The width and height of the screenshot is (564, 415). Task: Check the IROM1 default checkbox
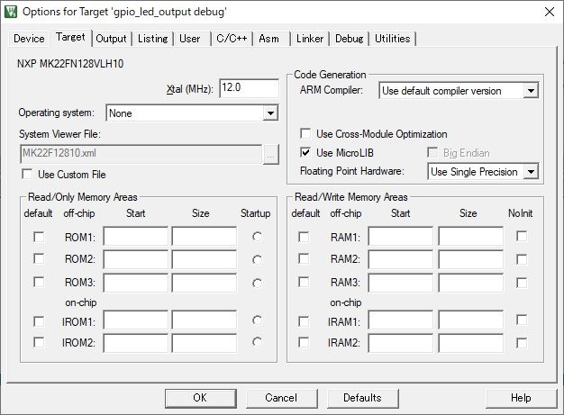tap(39, 321)
